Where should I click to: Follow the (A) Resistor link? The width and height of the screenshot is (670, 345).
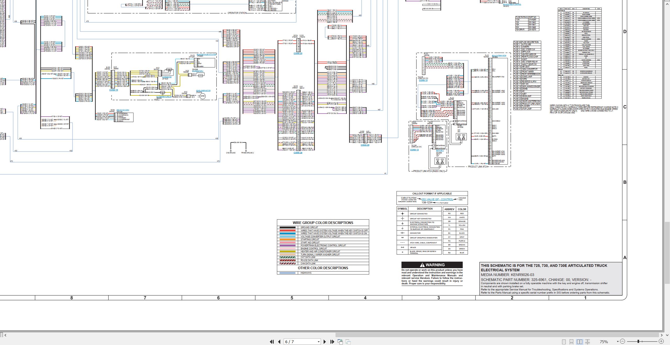tap(167, 77)
